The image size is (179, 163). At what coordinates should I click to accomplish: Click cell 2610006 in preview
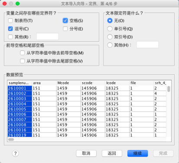[x=20, y=114]
